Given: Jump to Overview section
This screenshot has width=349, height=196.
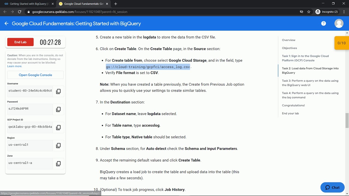Looking at the screenshot, I should [288, 40].
